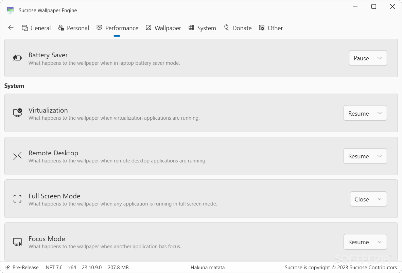Click the Sucrose Wallpaper Engine app logo
Screen dimensions: 402x273
[10, 10]
